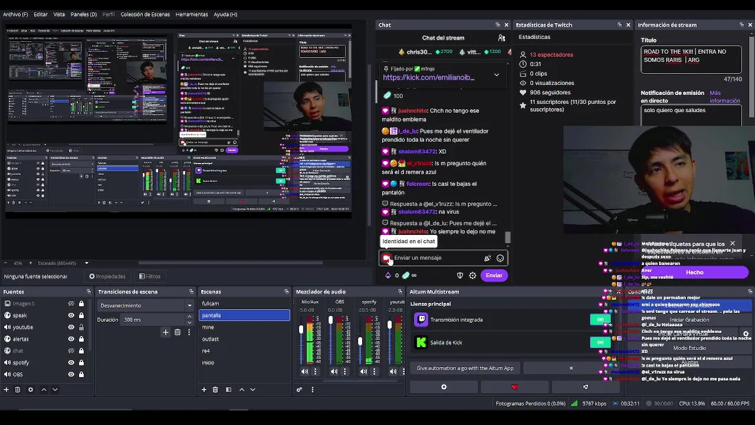Increase Duración value with up arrow
The image size is (755, 425).
[189, 317]
